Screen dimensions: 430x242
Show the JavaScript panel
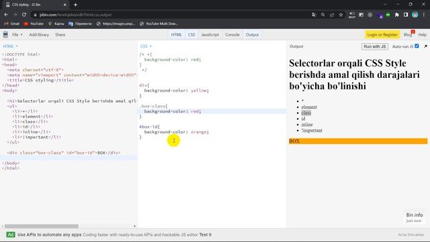tap(210, 34)
